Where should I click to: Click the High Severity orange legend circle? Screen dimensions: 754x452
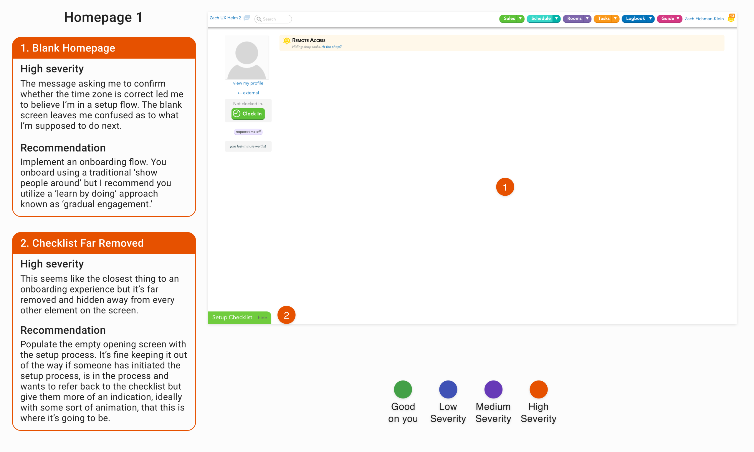tap(538, 389)
